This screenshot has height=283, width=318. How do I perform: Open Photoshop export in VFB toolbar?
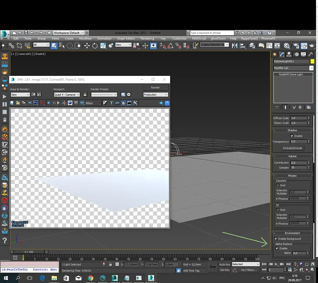coord(36,103)
